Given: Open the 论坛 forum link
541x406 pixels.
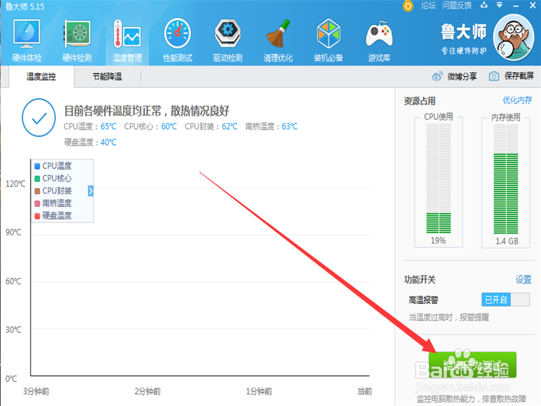Looking at the screenshot, I should coord(428,5).
